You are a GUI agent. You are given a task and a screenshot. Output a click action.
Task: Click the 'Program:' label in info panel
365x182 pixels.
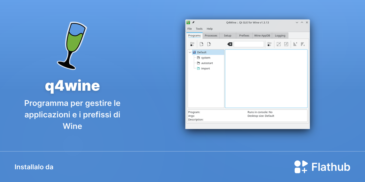194,112
